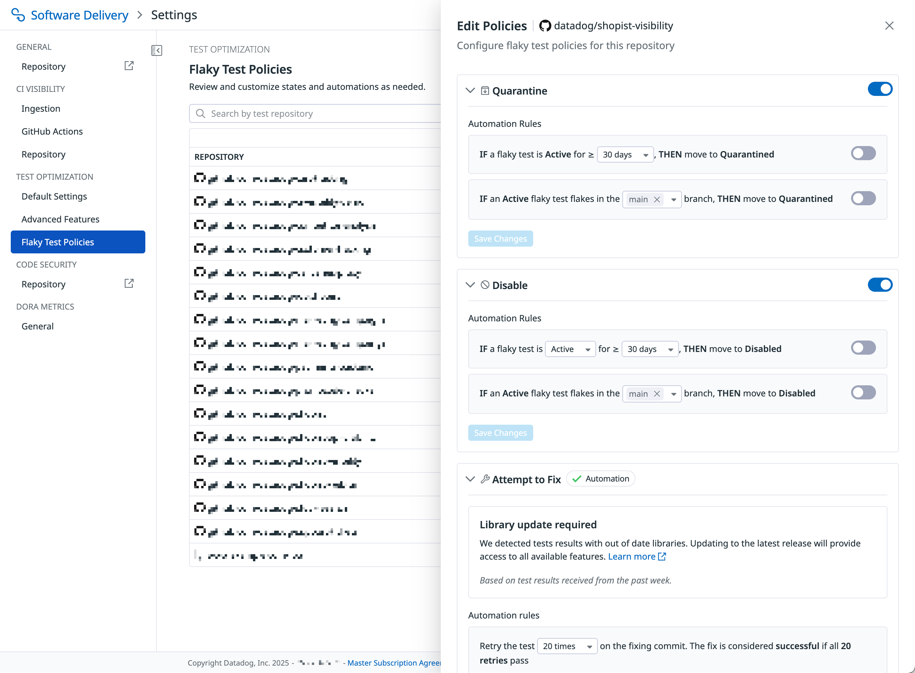Image resolution: width=915 pixels, height=673 pixels.
Task: Click the Attempt to Fix wrench icon
Action: pyautogui.click(x=484, y=479)
